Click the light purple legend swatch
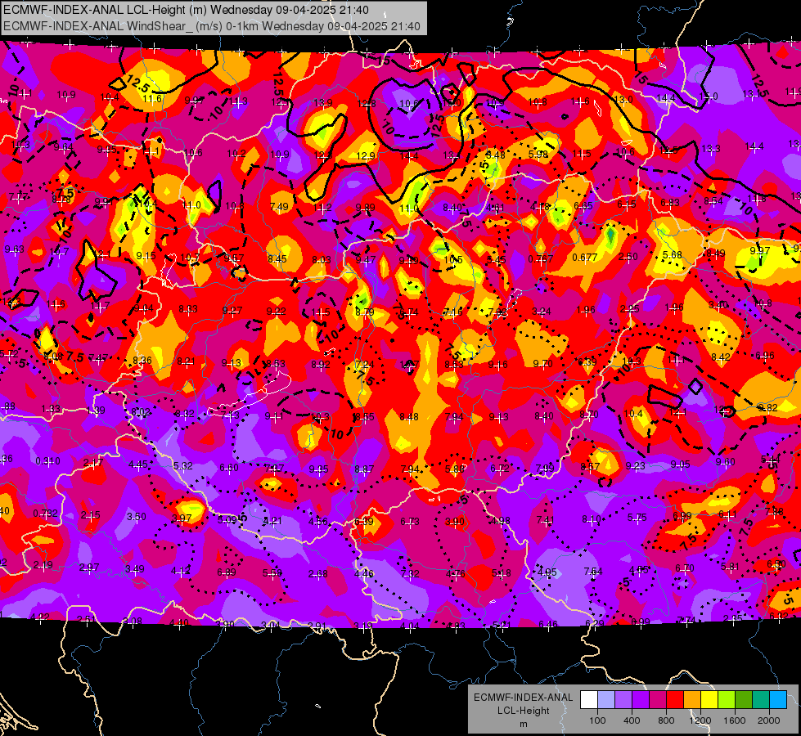Screen dimensions: 801x736 (623, 700)
